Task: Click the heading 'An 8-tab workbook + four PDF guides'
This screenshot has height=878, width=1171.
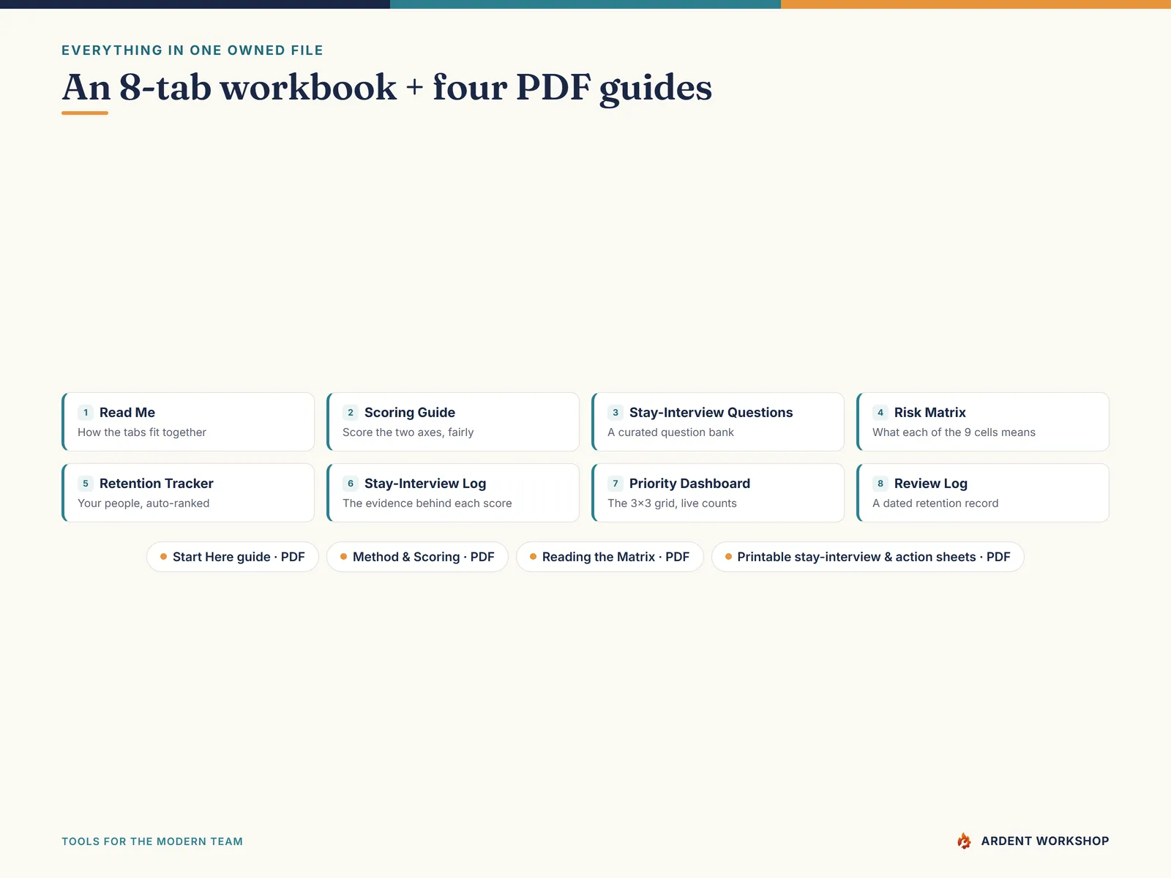Action: click(x=387, y=88)
